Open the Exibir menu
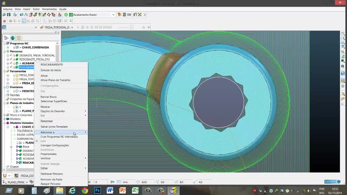This screenshot has width=347, height=195. (36, 9)
